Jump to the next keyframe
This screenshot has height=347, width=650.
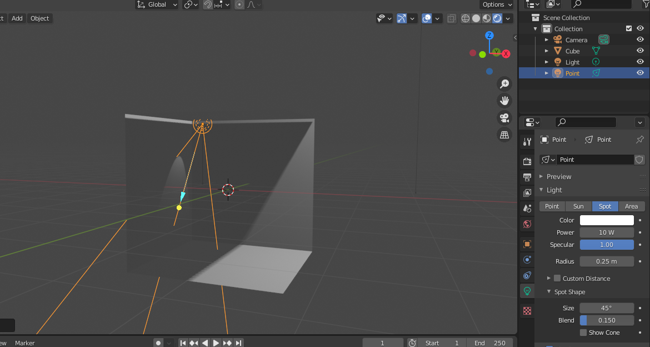point(227,343)
